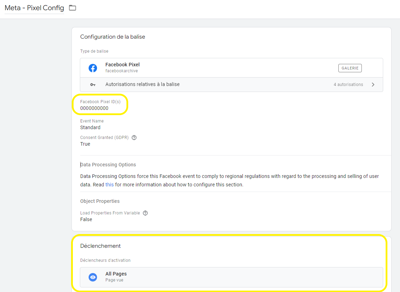Click the help icon beside Load Properties From Variable
Screen dimensions: 400x292
click(x=145, y=213)
